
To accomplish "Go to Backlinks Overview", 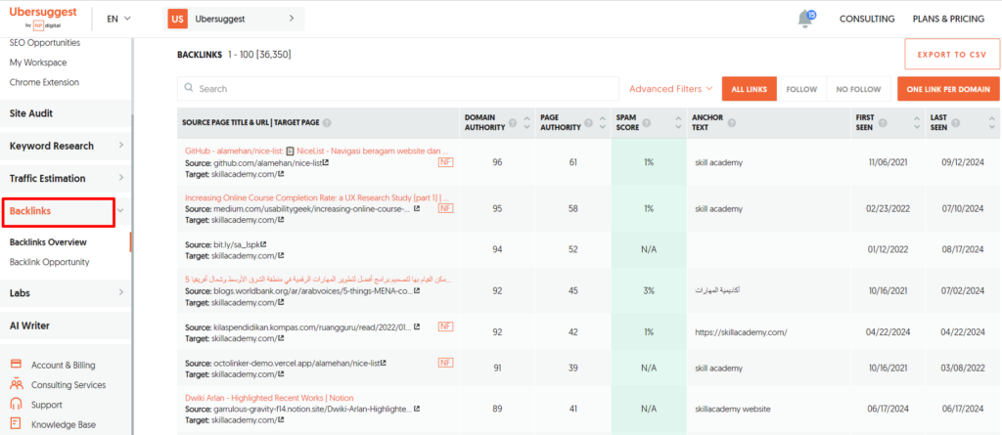I will coord(48,242).
